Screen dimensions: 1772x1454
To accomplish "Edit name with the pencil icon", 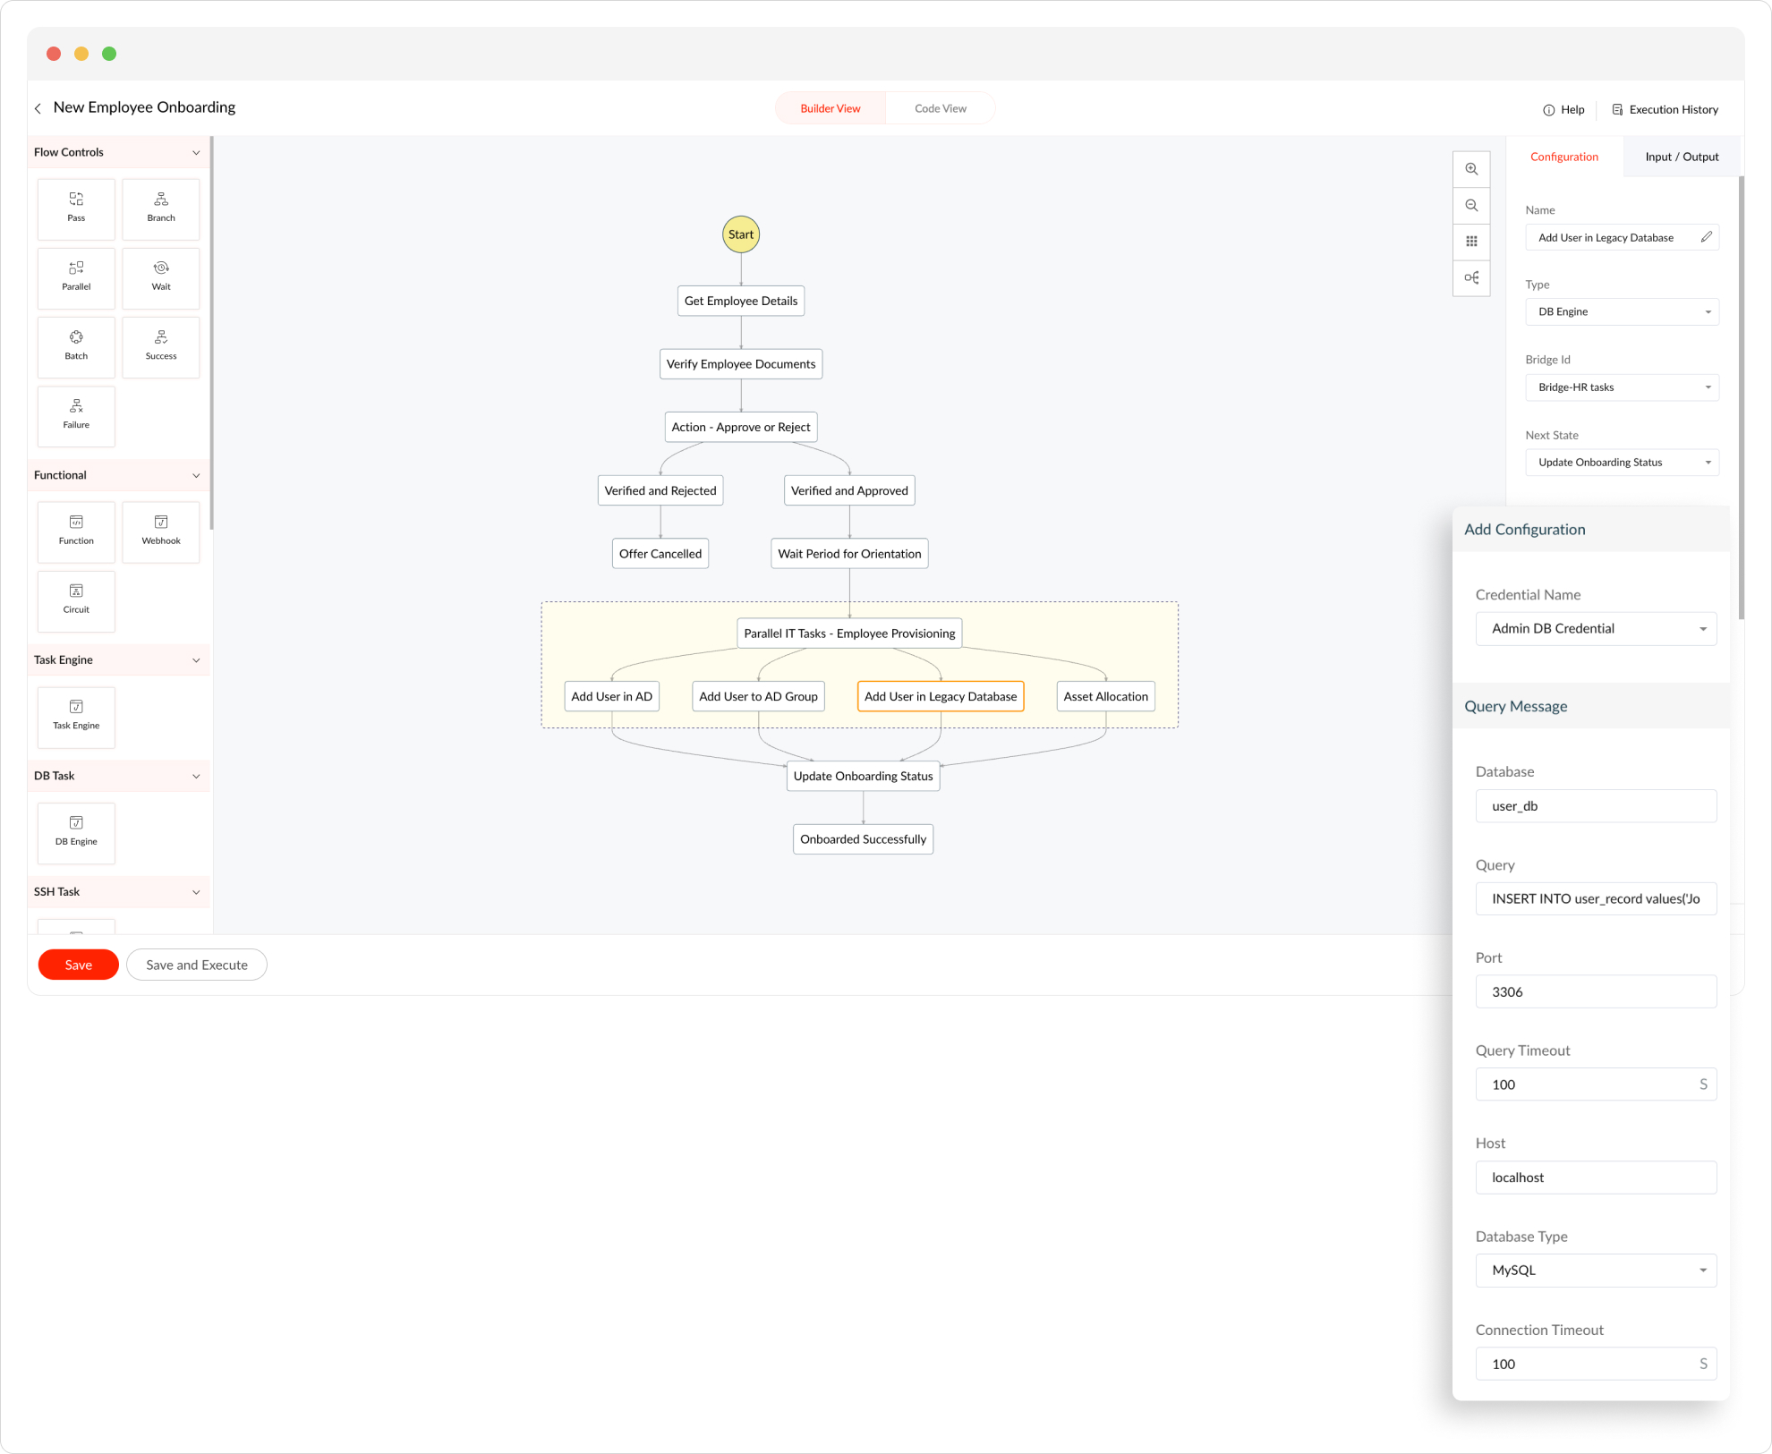I will [1706, 237].
